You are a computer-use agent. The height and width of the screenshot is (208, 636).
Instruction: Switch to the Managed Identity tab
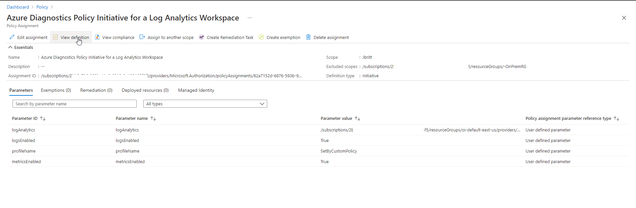pos(196,90)
